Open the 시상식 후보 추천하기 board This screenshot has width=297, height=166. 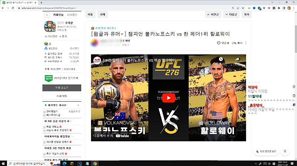click(x=58, y=130)
